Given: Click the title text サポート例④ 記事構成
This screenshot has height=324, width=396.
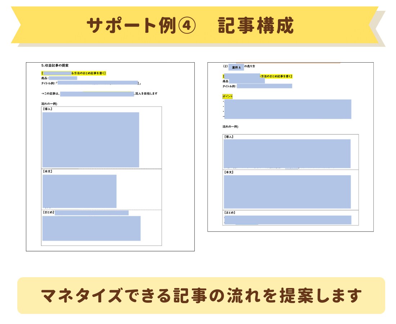Looking at the screenshot, I should click(190, 26).
